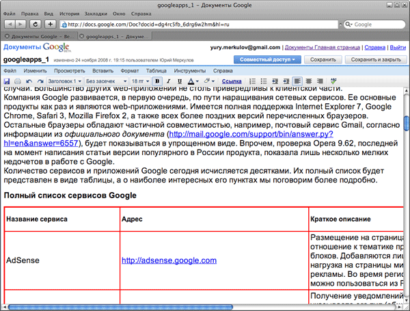
Task: Switch to googleapps_1 browser tab
Action: point(115,36)
